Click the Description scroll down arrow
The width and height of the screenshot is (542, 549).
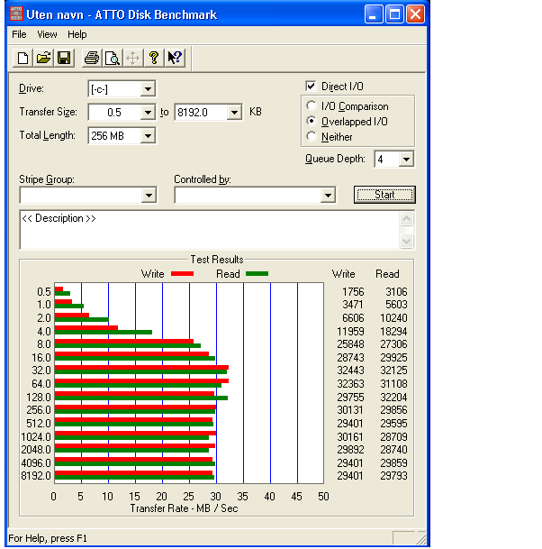point(406,241)
